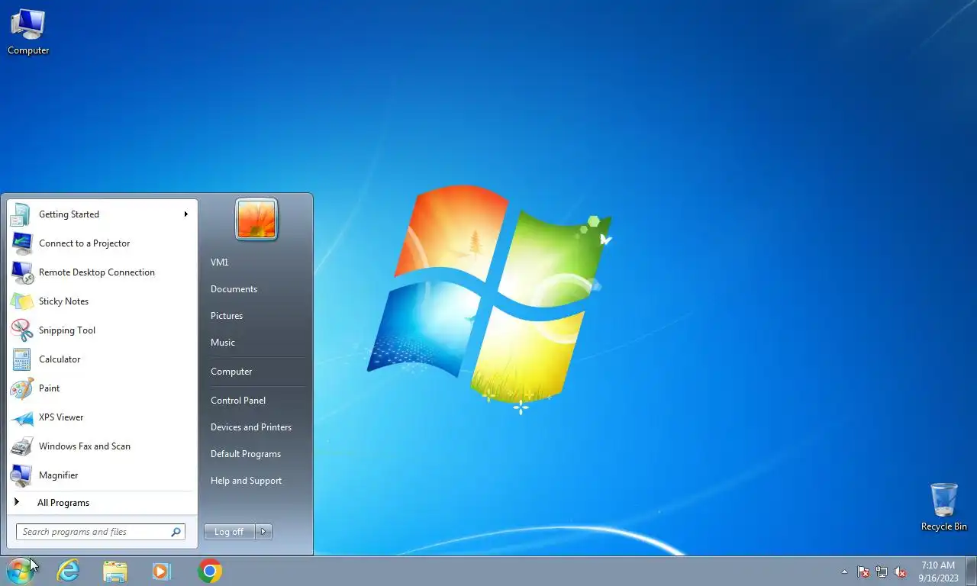Open Computer from the Start menu list
Screen dimensions: 977x586
tap(231, 372)
